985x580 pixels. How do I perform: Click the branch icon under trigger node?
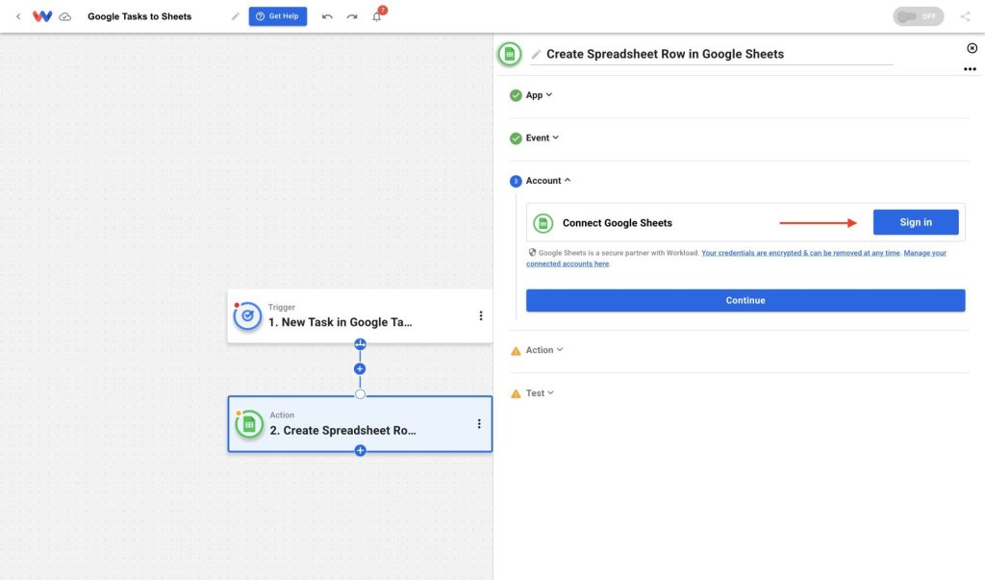tap(360, 343)
